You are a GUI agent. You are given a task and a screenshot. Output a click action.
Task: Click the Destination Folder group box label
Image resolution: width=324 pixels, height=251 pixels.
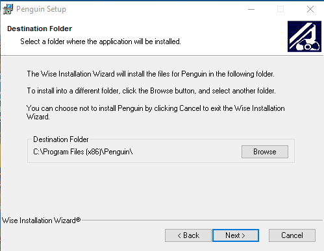(x=61, y=139)
